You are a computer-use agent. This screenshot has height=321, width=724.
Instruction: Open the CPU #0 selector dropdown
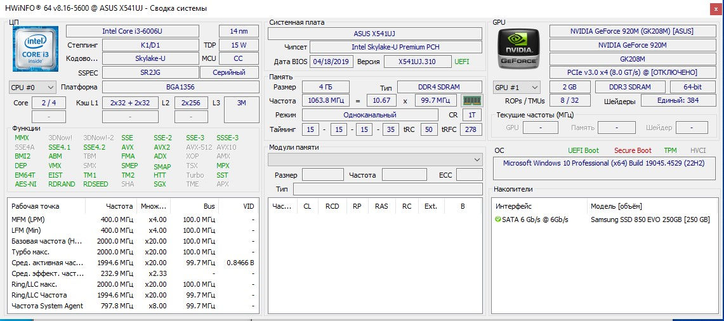point(32,87)
